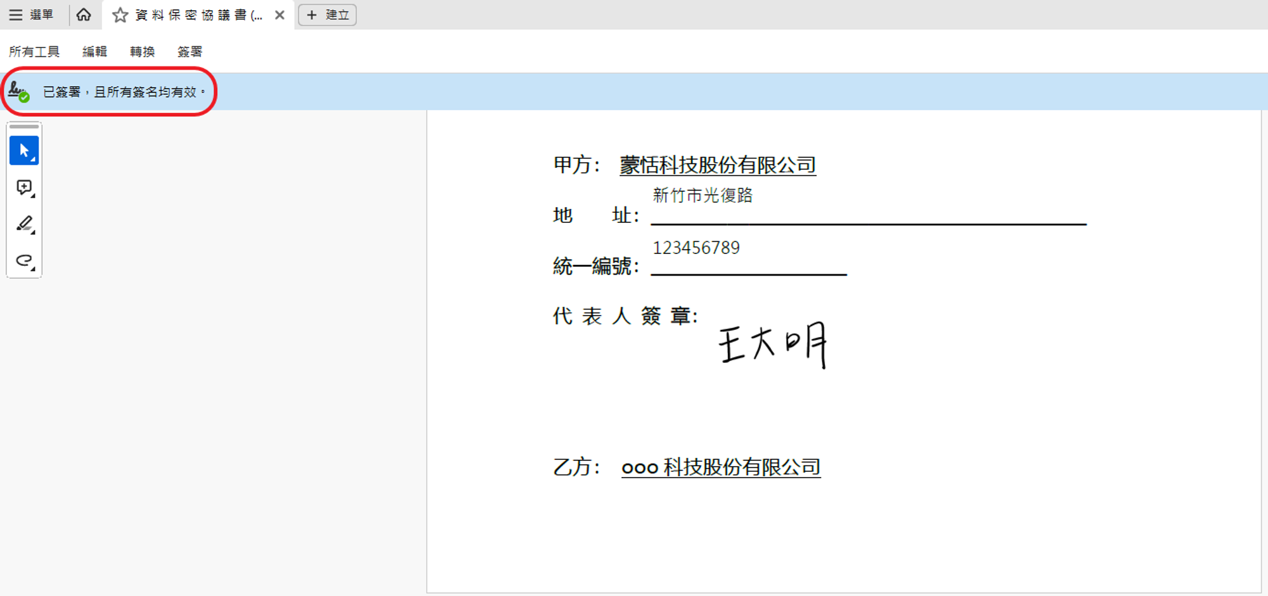Open the 編輯 menu
This screenshot has height=596, width=1268.
pos(94,51)
